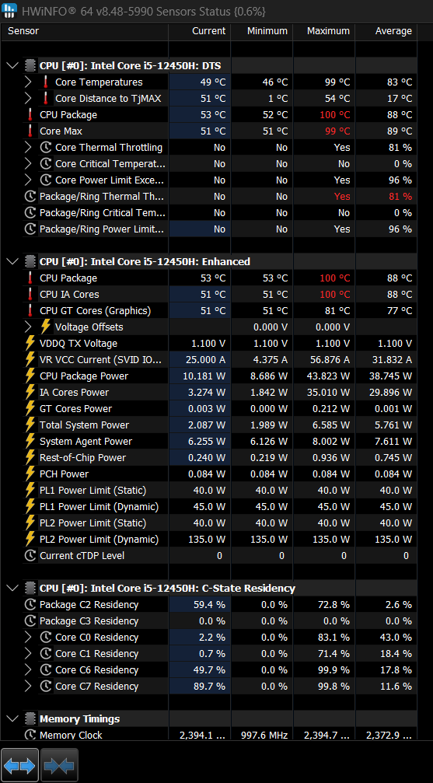Click the shrink-columns inward arrows button
This screenshot has height=783, width=433.
(x=59, y=765)
